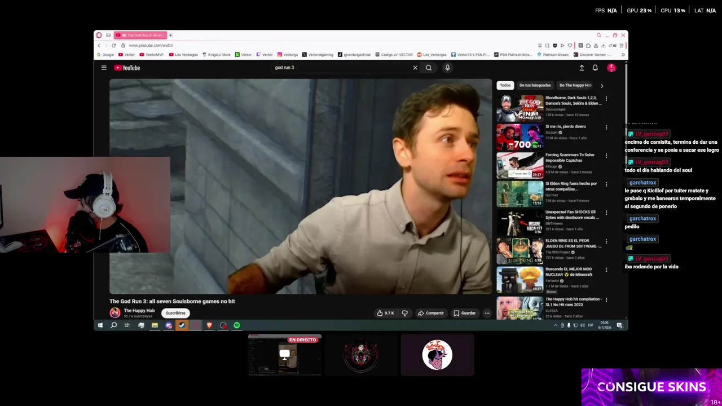The height and width of the screenshot is (406, 722).
Task: Select the 'De tus búsquedas' chip
Action: pos(535,85)
